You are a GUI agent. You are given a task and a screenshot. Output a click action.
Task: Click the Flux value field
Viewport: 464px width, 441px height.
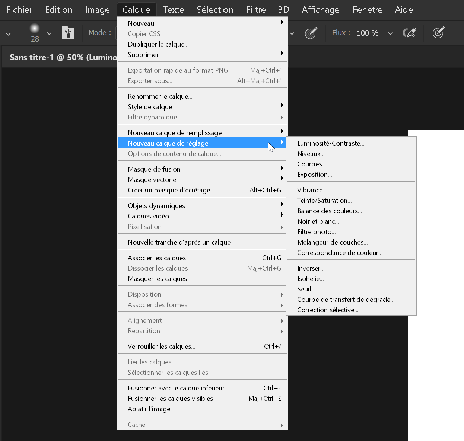click(x=368, y=33)
